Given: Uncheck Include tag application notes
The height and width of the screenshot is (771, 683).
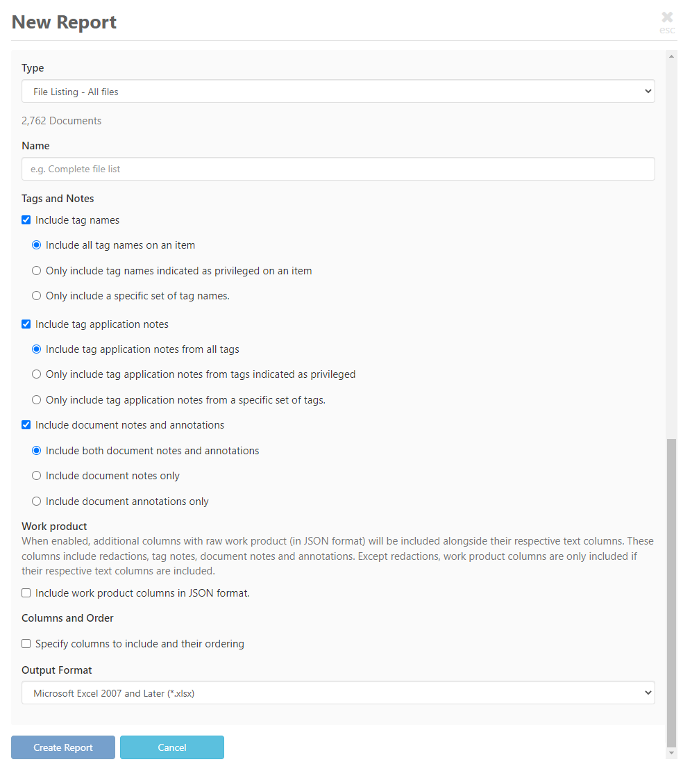Looking at the screenshot, I should point(26,324).
